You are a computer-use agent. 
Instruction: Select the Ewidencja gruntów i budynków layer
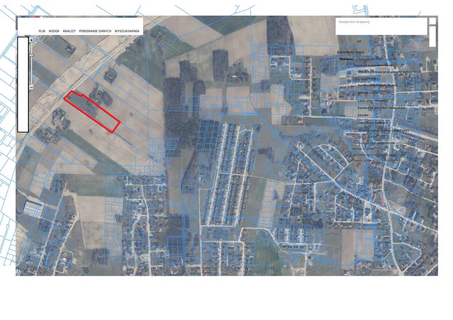coord(381,108)
